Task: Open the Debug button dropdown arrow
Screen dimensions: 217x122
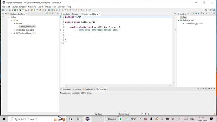Action: coord(12,10)
